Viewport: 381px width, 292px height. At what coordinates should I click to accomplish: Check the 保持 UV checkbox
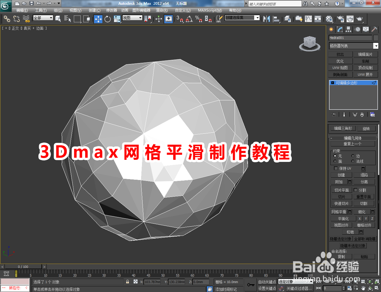(335, 168)
